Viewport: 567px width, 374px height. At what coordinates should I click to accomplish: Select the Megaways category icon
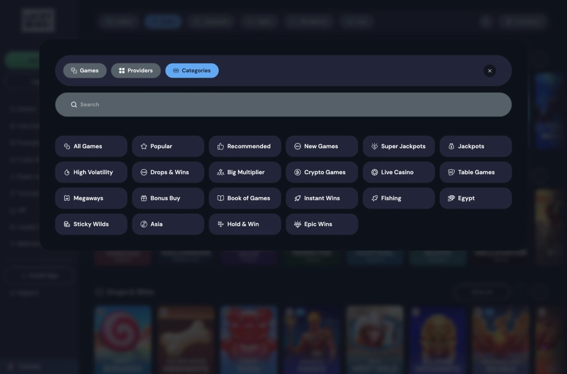pos(66,198)
